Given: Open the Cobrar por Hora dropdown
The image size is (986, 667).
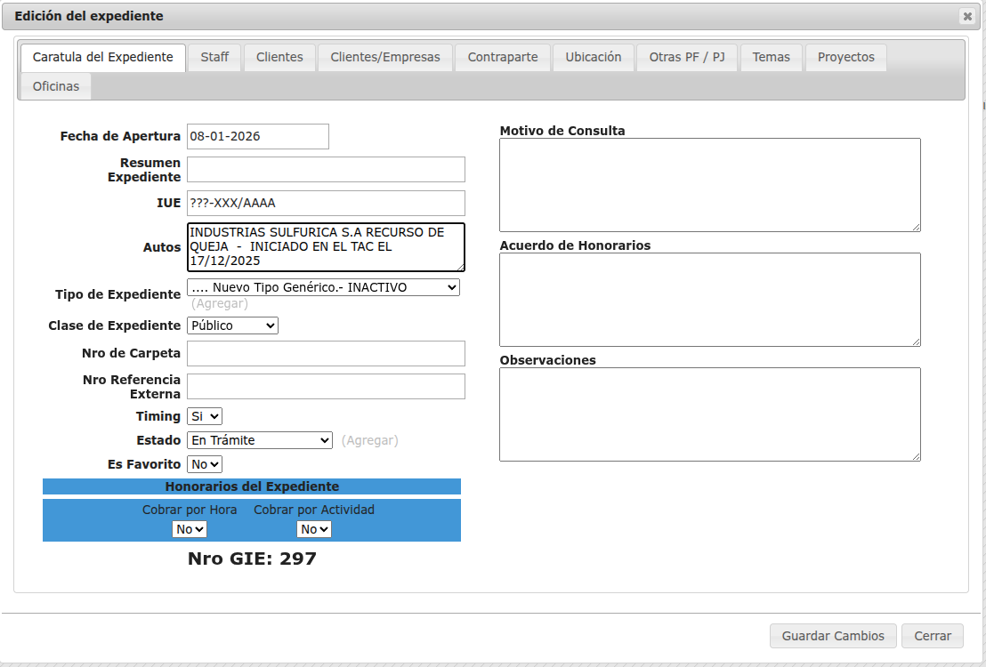Looking at the screenshot, I should pos(190,529).
